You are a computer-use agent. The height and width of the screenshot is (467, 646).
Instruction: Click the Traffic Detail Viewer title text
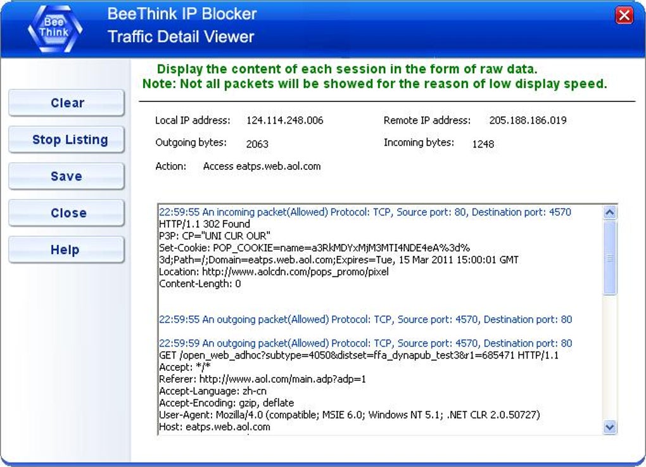(x=181, y=37)
